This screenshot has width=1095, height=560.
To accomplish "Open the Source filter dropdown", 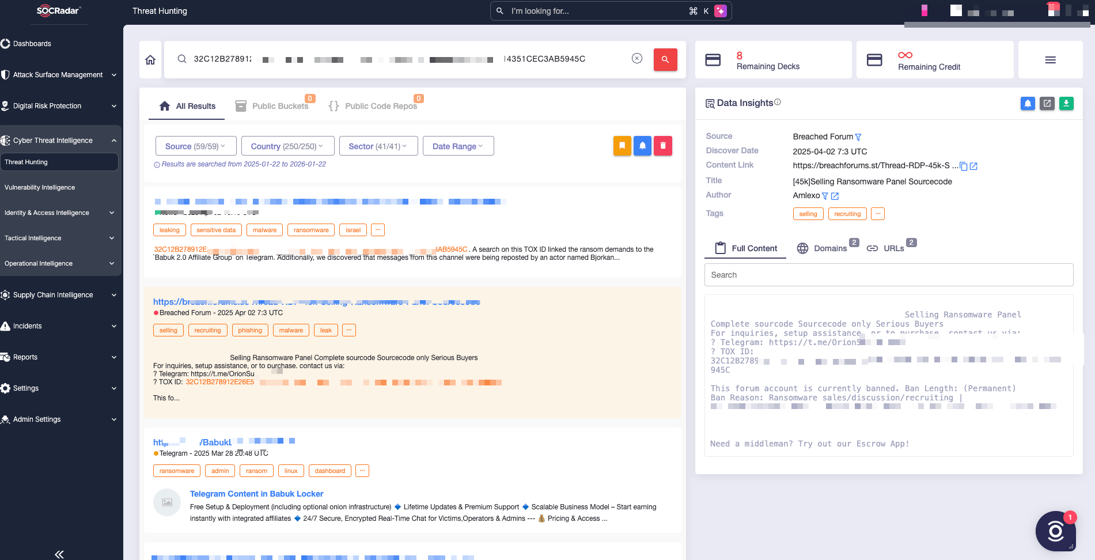I will point(195,146).
